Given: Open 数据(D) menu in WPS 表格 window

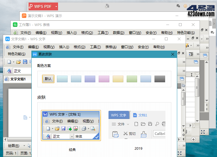Looking at the screenshot, I should click(119, 33).
